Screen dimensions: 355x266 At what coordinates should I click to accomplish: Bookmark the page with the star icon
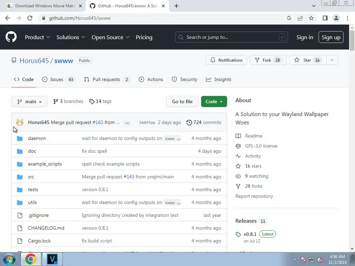coord(311,18)
